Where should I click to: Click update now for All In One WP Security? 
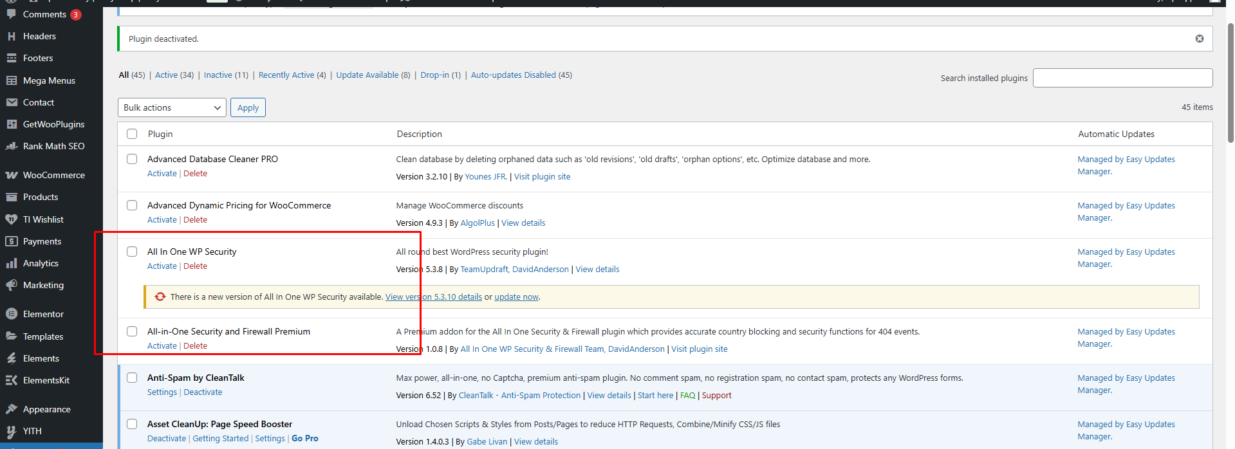click(x=516, y=297)
